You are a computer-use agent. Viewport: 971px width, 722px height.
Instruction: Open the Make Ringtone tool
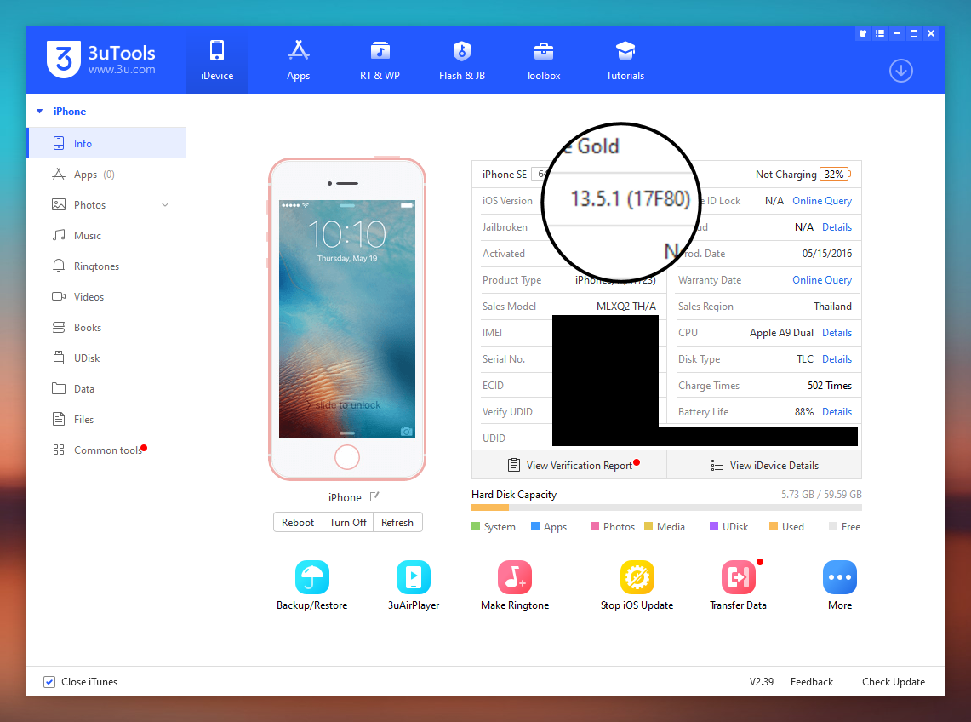coord(514,577)
